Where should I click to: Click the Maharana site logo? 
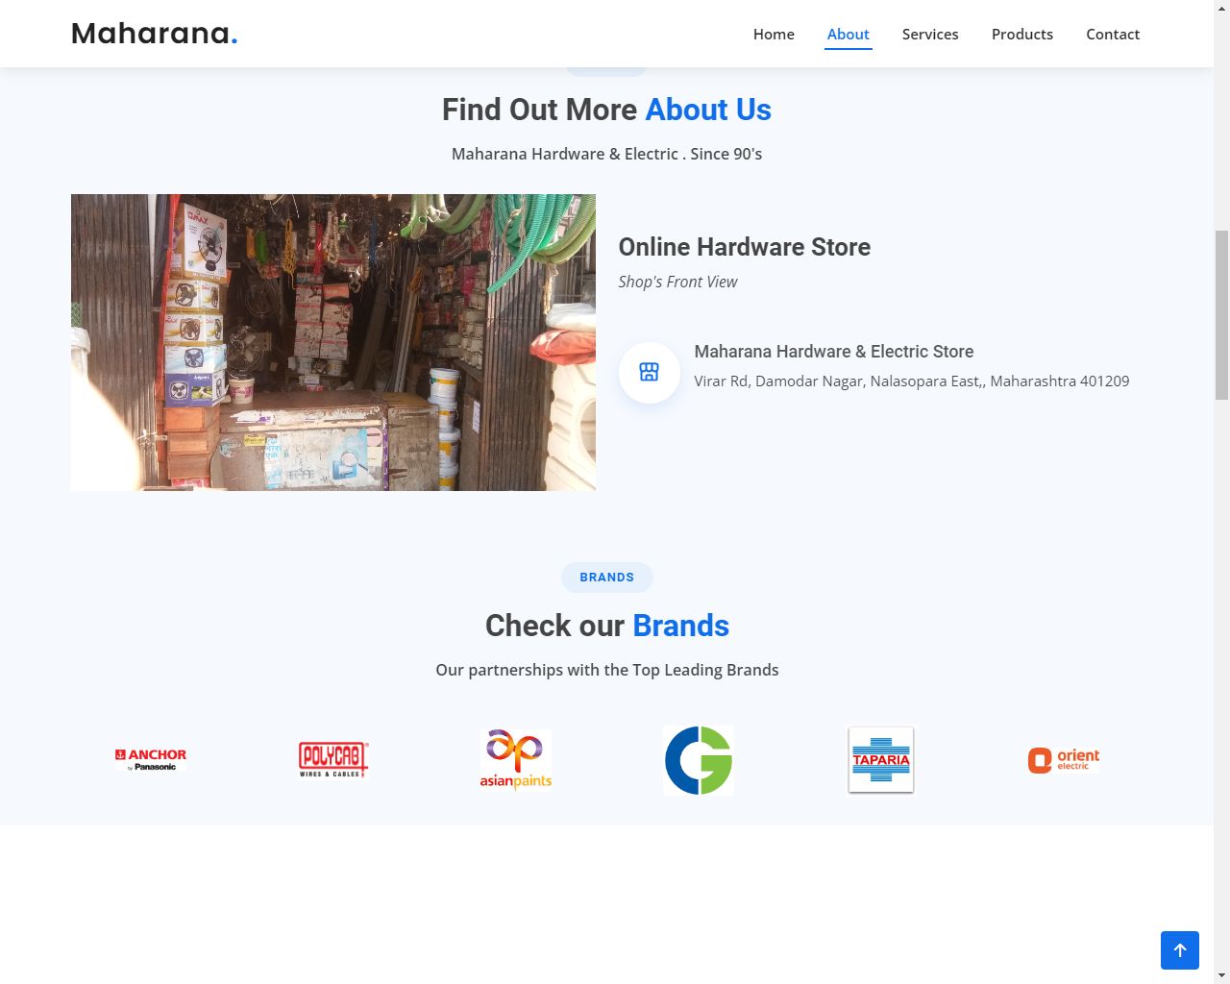click(154, 34)
